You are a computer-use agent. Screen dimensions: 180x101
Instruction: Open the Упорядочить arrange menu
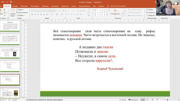(x=115, y=12)
